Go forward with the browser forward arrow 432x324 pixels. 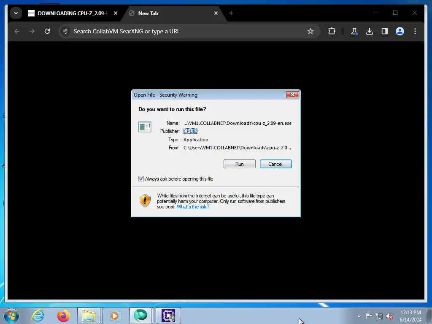(32, 31)
